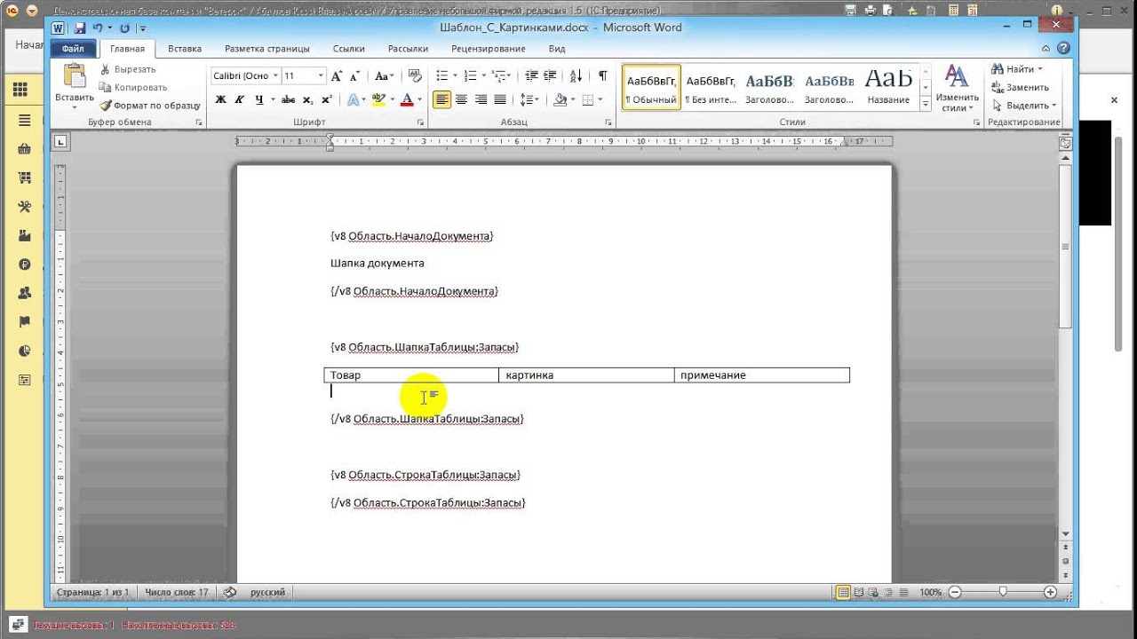Click the Save icon in quick access toolbar
Image resolution: width=1137 pixels, height=639 pixels.
point(81,28)
